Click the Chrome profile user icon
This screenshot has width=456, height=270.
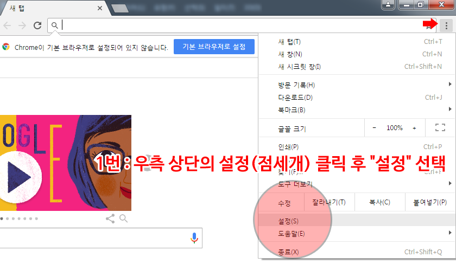click(388, 4)
